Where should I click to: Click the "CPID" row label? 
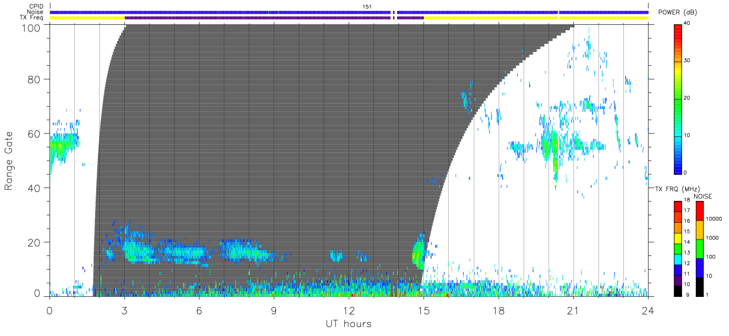pos(37,7)
